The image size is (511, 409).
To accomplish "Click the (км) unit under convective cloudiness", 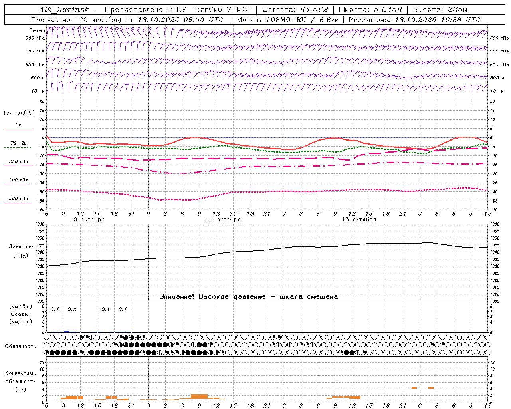I will pyautogui.click(x=20, y=389).
